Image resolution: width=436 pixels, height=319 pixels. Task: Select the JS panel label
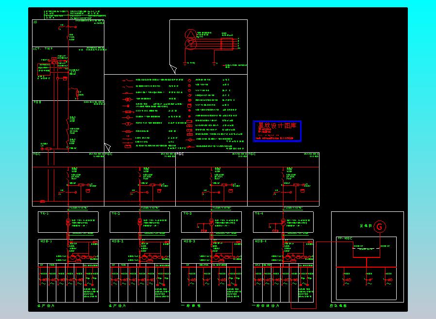point(35,22)
